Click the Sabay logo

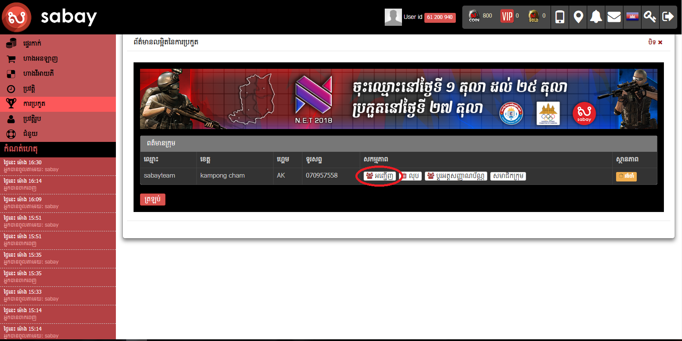[x=50, y=17]
